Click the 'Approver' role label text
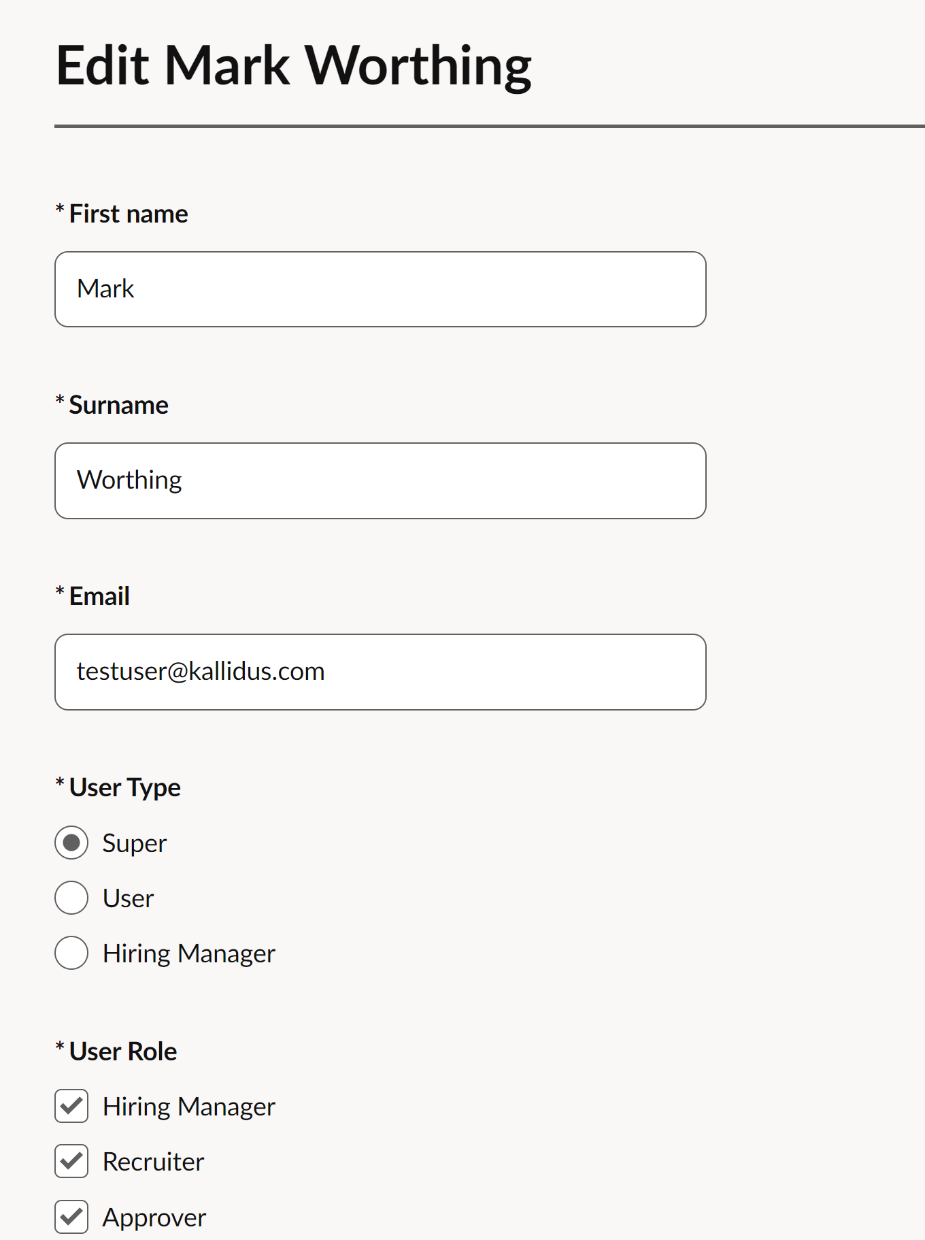925x1240 pixels. click(154, 1218)
